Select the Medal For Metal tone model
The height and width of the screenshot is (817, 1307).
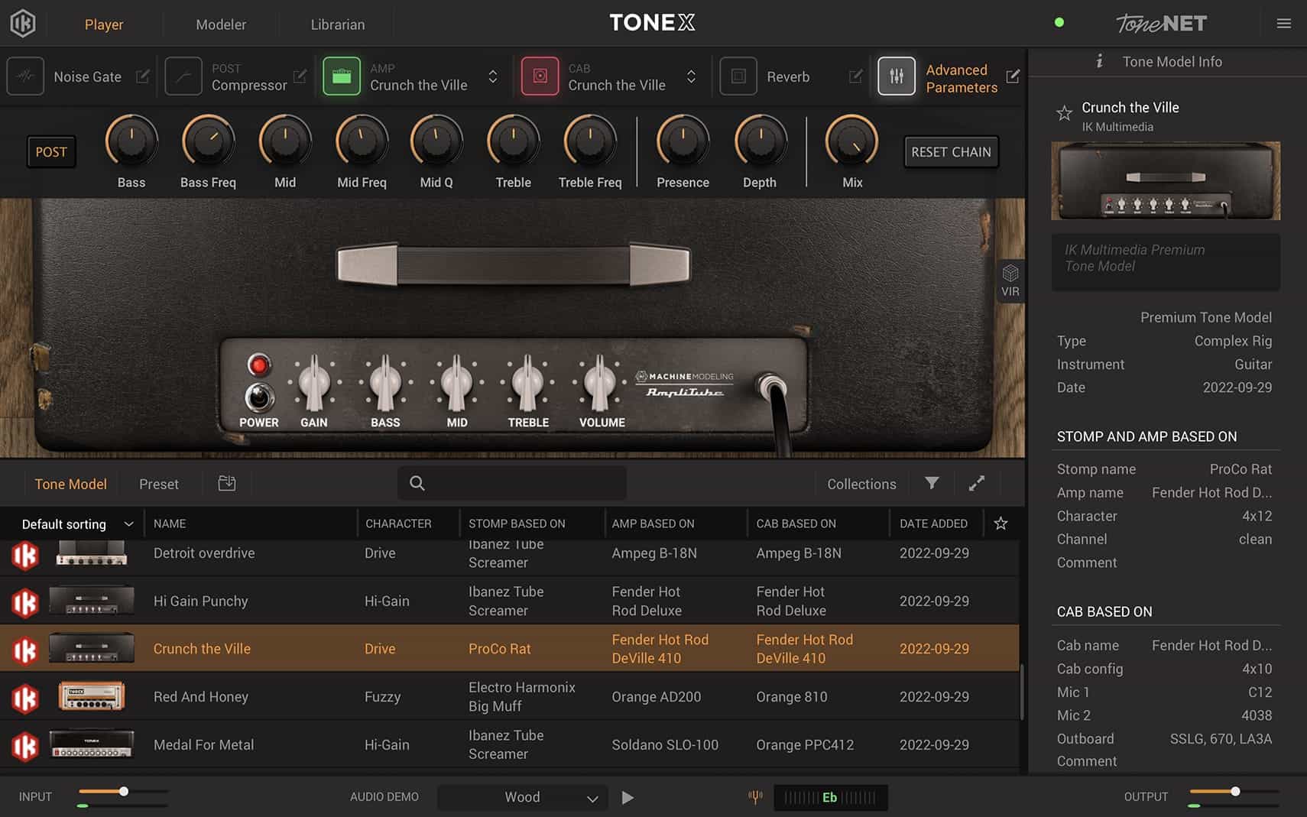click(x=510, y=745)
